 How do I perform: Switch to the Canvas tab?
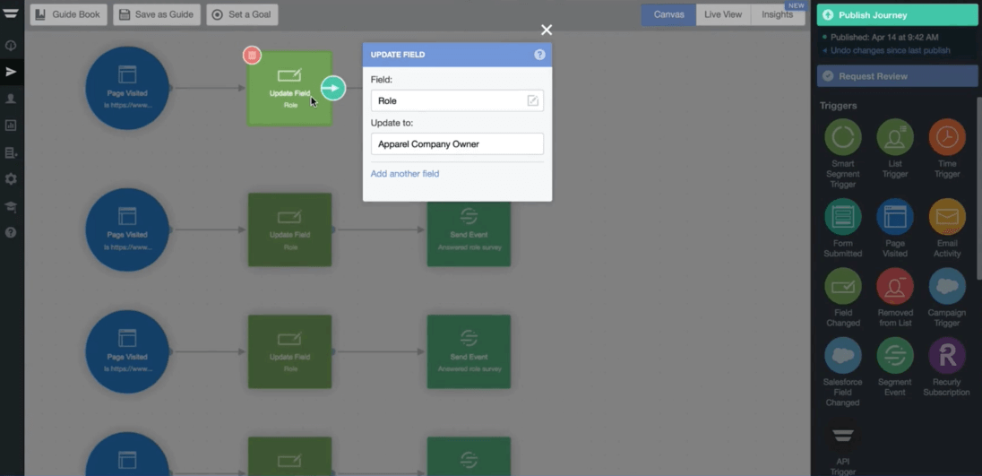[x=668, y=14]
